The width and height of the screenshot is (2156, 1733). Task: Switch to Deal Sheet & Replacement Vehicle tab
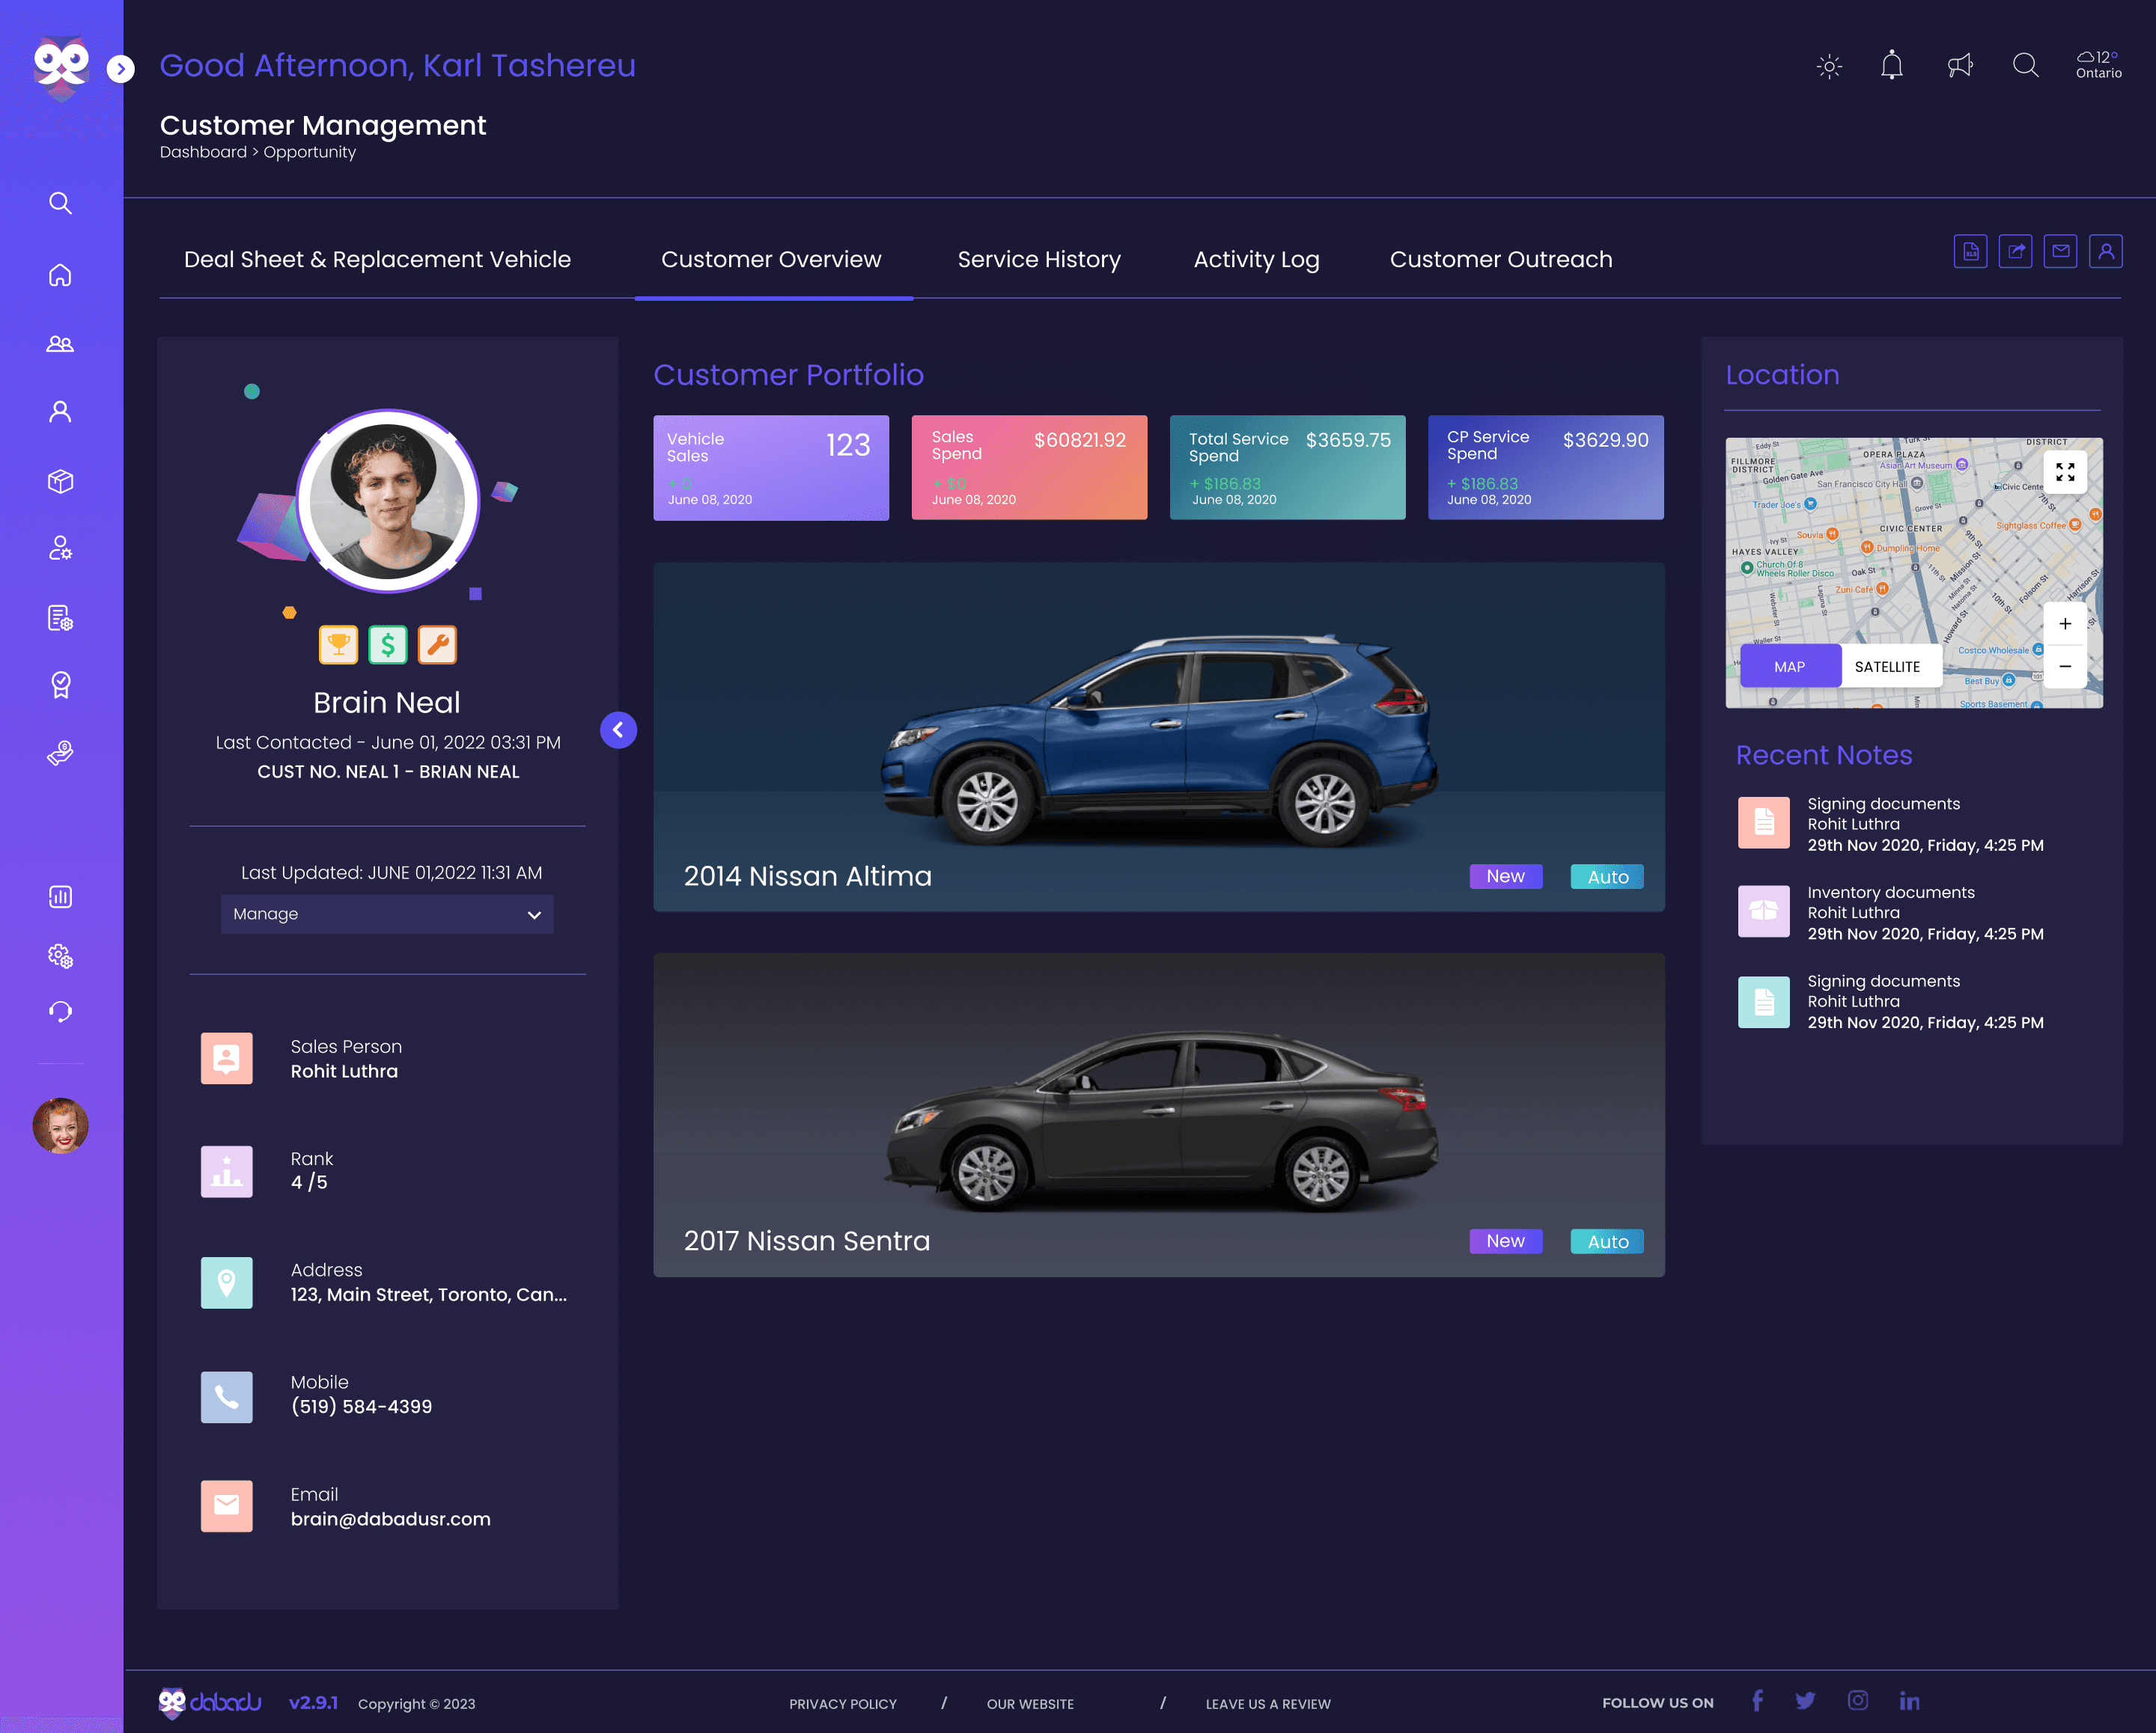coord(377,260)
